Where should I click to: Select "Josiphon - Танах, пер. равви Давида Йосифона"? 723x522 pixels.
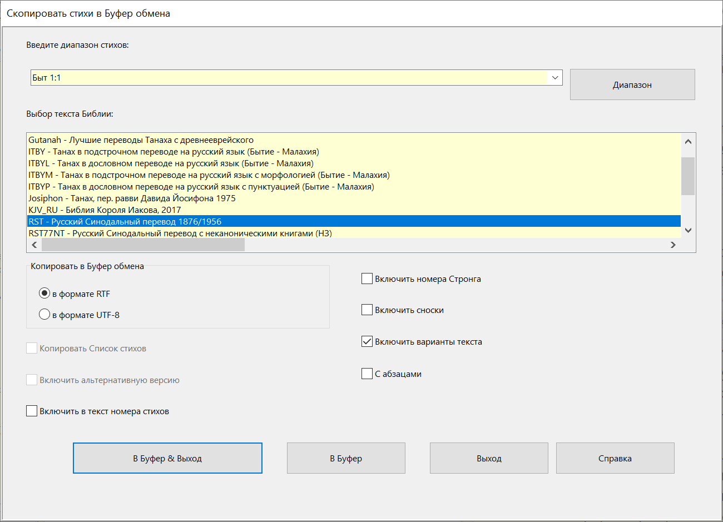[x=354, y=198]
